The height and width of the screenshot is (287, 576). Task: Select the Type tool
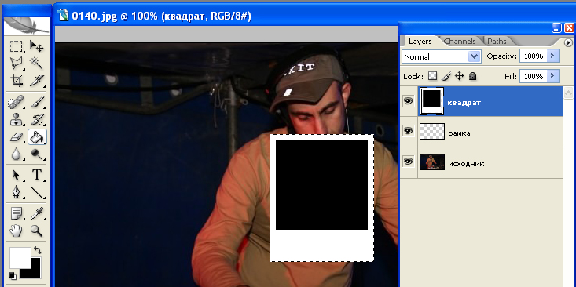pos(37,175)
